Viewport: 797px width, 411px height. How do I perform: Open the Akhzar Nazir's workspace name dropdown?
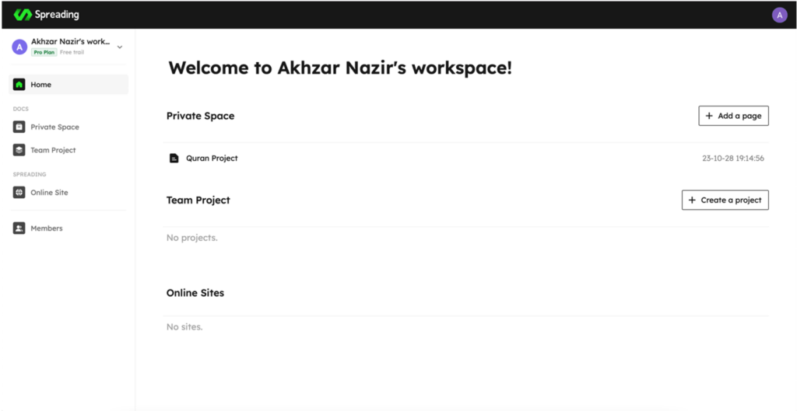(71, 42)
